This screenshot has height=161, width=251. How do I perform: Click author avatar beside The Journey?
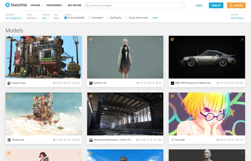pyautogui.click(x=9, y=140)
